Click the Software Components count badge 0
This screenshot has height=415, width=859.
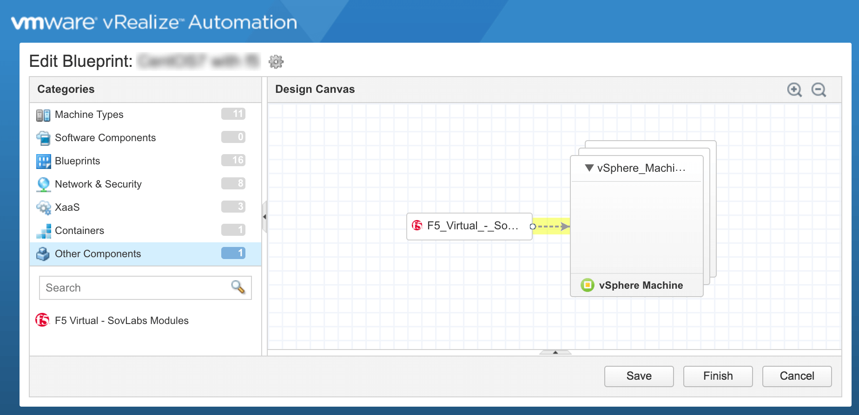(x=233, y=137)
